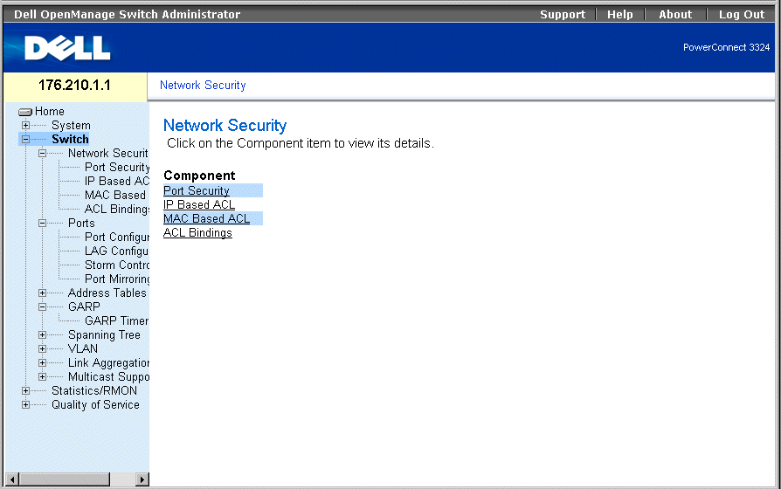781x489 pixels.
Task: Select Home in the navigation tree
Action: [x=49, y=111]
